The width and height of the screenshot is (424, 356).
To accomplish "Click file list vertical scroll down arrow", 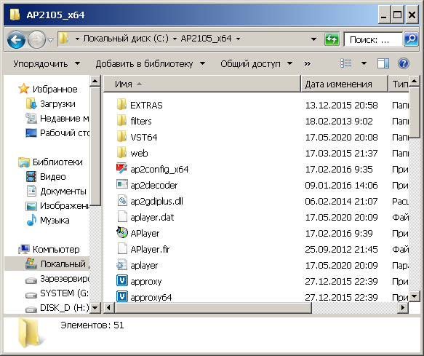I will click(414, 296).
